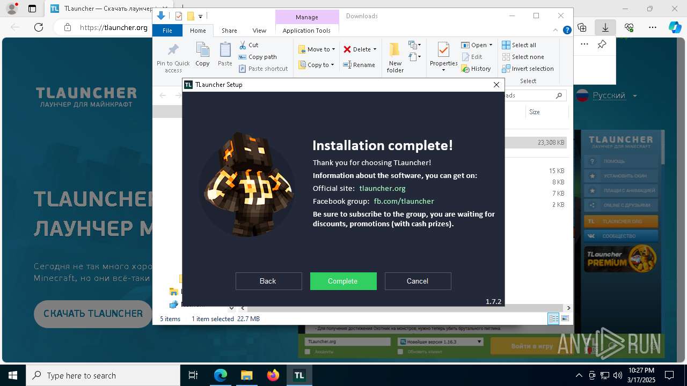
Task: Click Pin to Quick access in Explorer ribbon
Action: click(x=173, y=58)
